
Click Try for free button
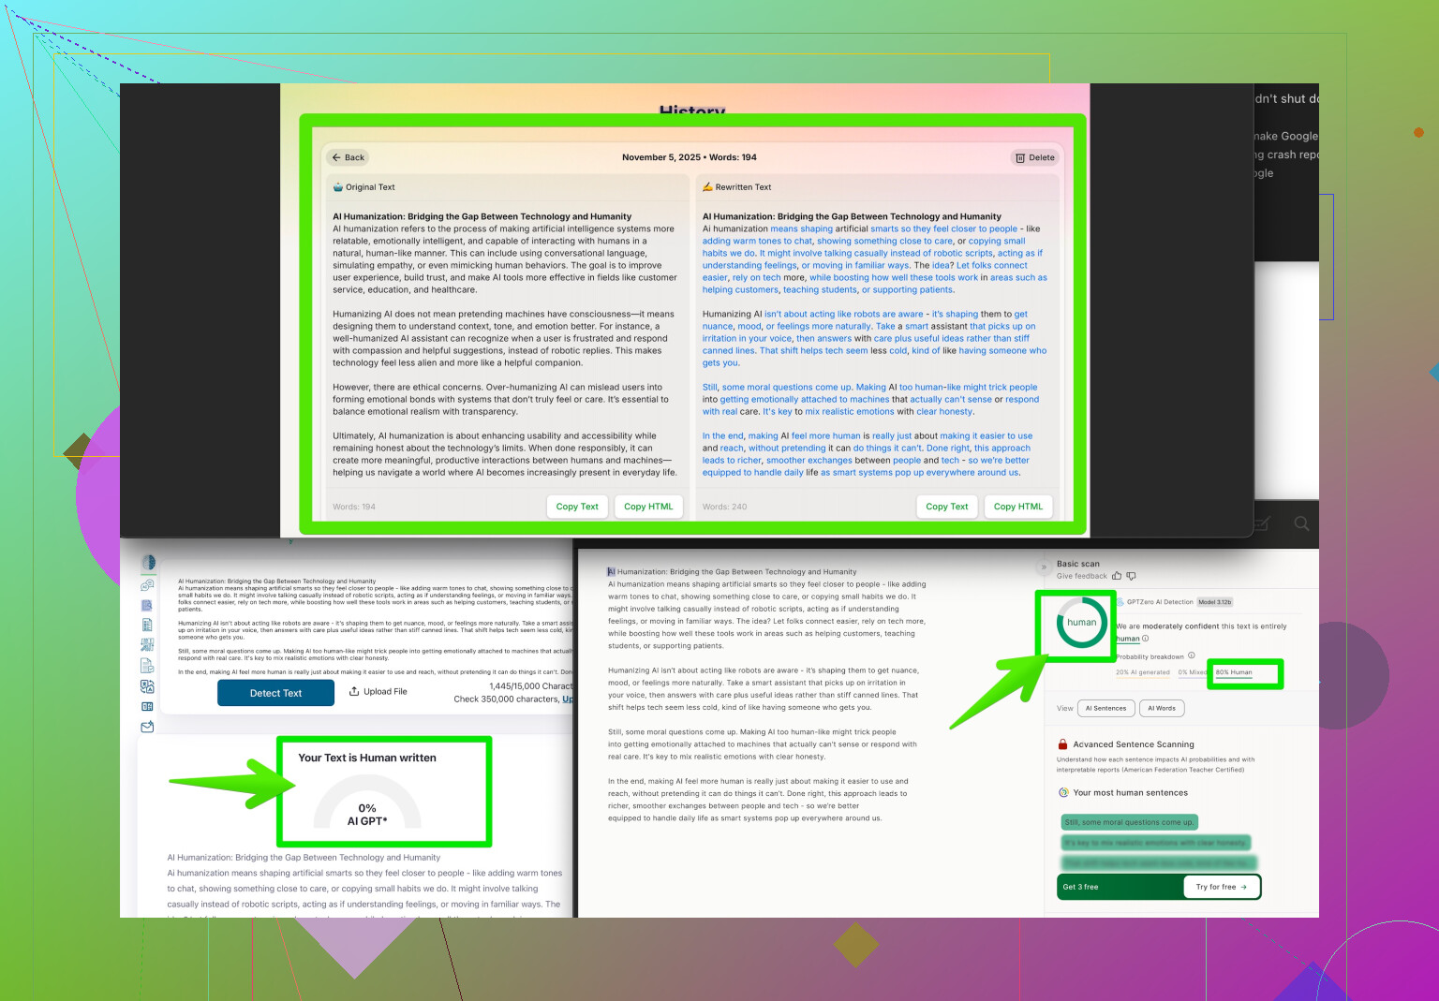pyautogui.click(x=1221, y=887)
